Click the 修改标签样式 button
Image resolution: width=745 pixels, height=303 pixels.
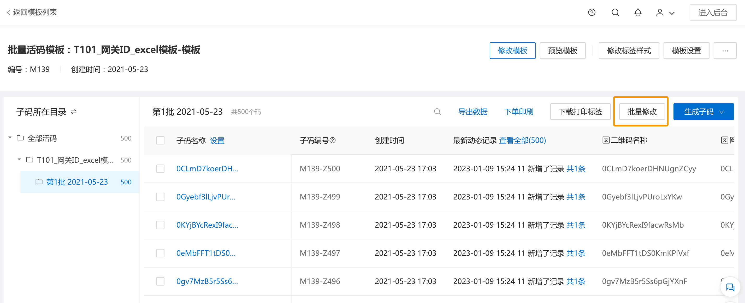coord(629,51)
